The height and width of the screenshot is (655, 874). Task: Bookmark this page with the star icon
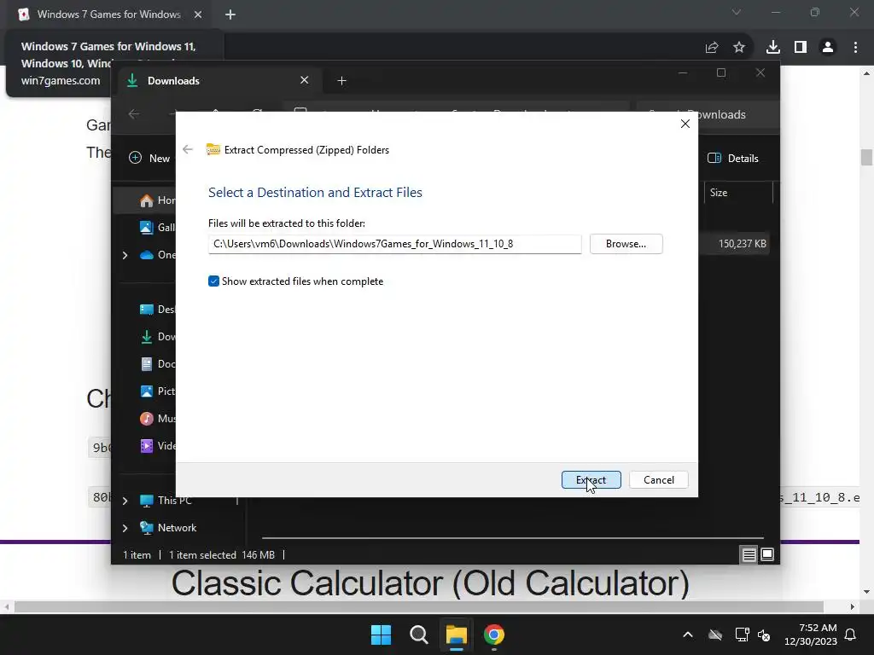click(x=739, y=48)
